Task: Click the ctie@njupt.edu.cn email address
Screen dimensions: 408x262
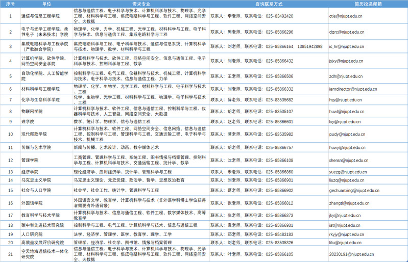Action: [346, 16]
